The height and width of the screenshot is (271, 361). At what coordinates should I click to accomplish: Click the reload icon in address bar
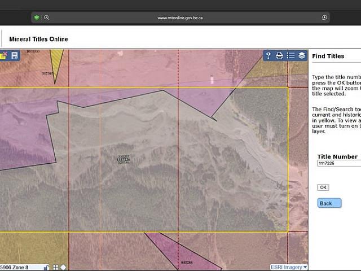pyautogui.click(x=324, y=18)
